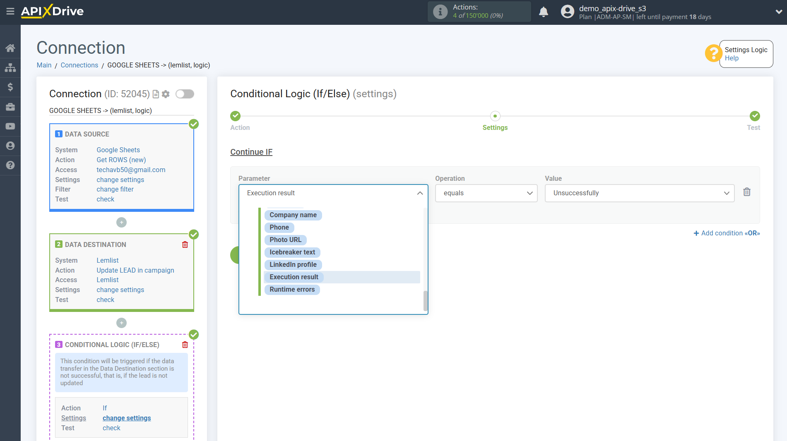Click the ApiX-Drive logo
This screenshot has width=787, height=441.
(x=53, y=11)
